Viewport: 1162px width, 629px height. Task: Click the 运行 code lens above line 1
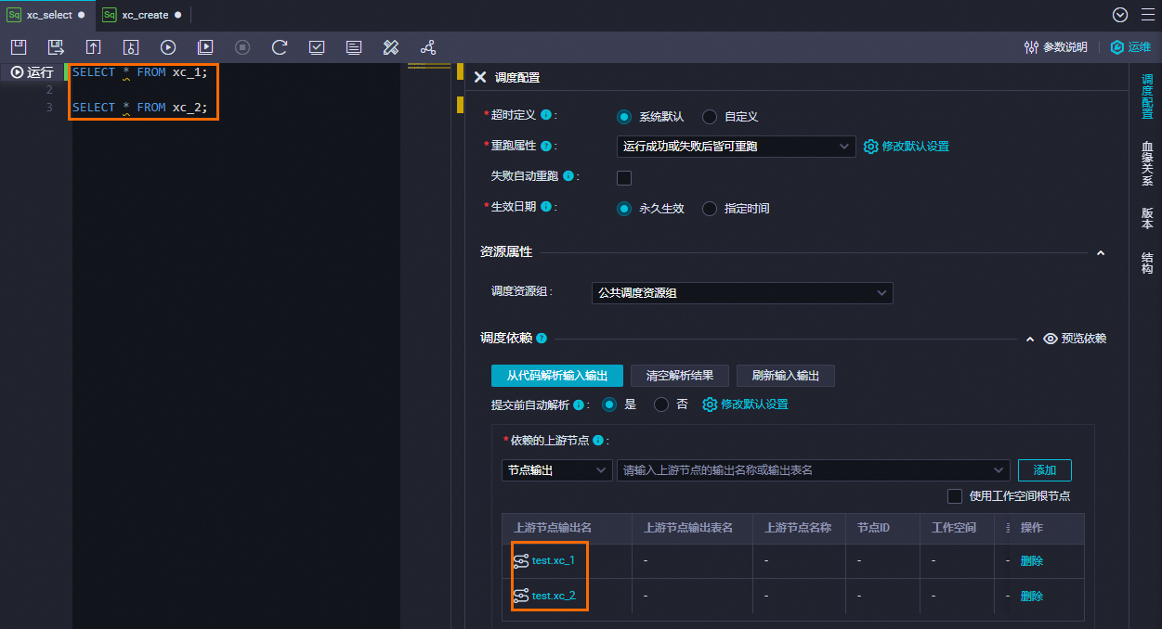[32, 72]
